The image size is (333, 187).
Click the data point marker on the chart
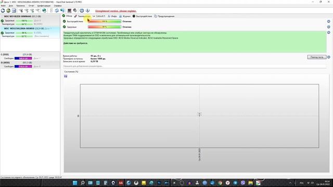click(199, 114)
